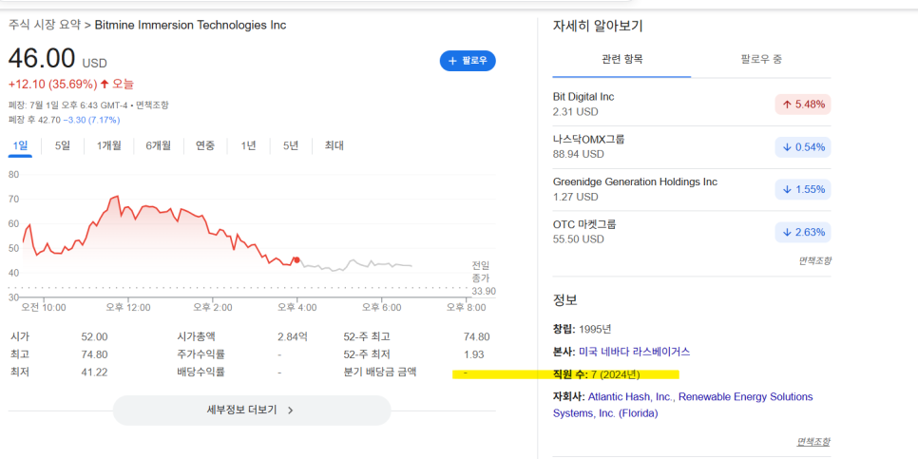Switch to the 팔로우 중 tab

click(761, 59)
